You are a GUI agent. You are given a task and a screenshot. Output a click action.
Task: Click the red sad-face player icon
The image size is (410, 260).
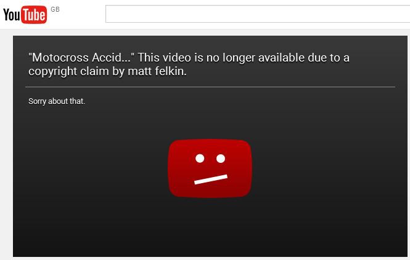point(210,168)
